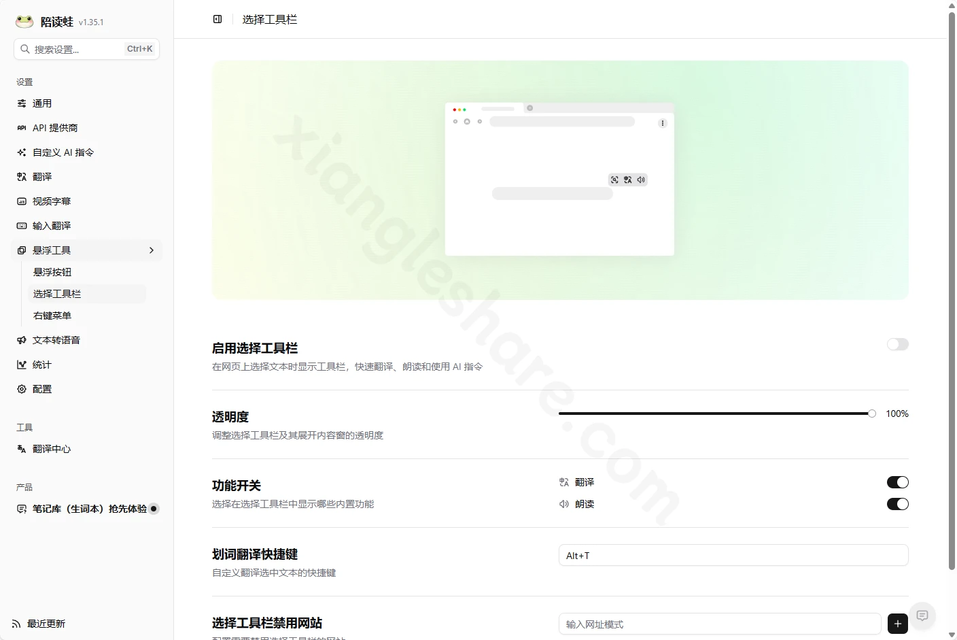Click the RSS icon for recent updates
The height and width of the screenshot is (640, 957).
16,624
